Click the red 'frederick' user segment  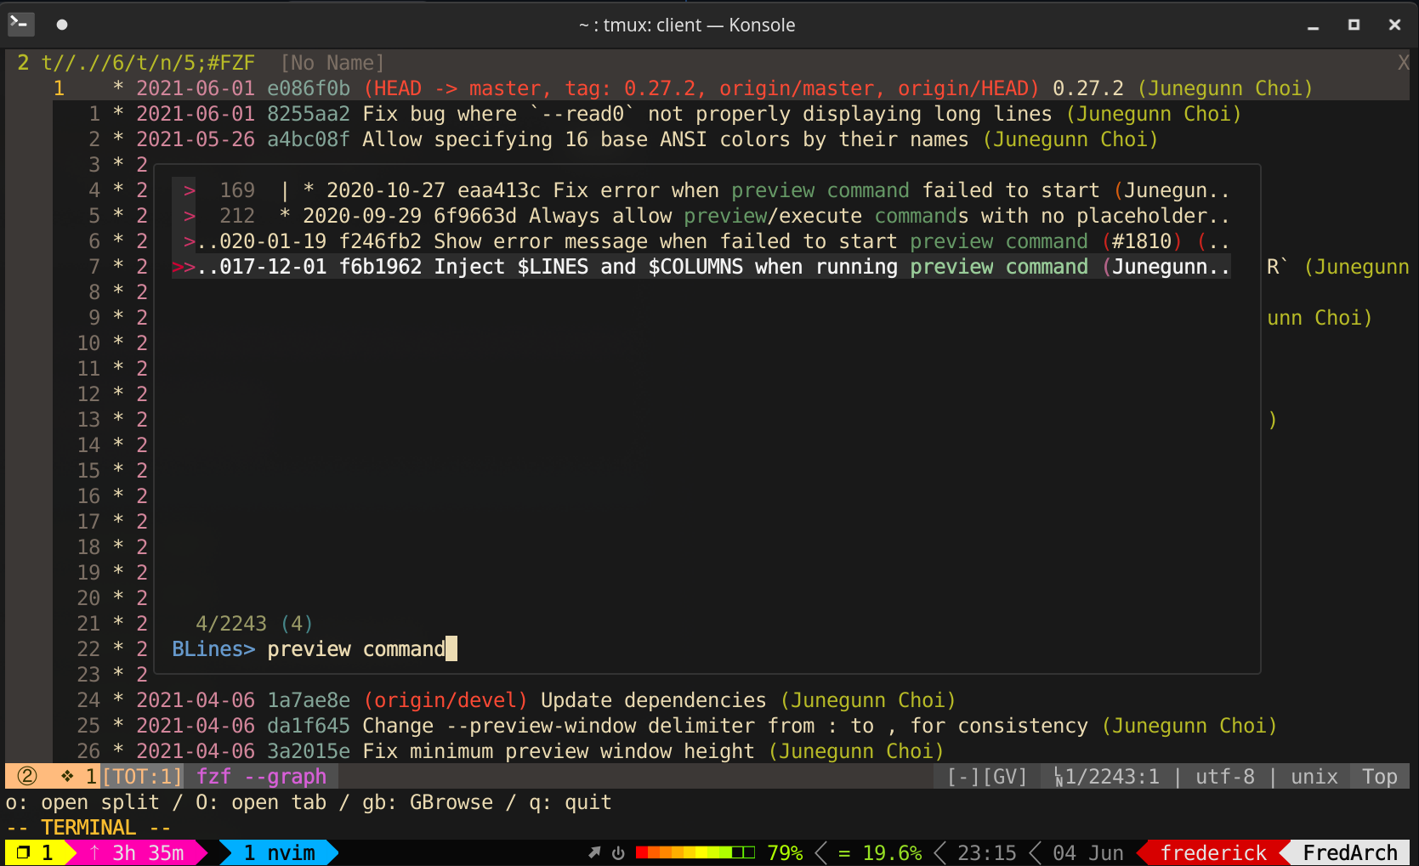pyautogui.click(x=1213, y=852)
